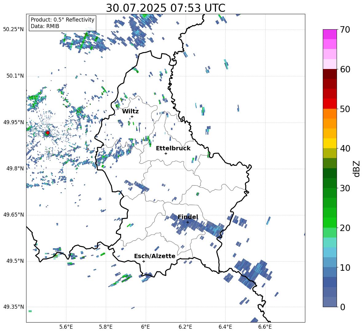Screen dimensions: 364x333
Task: Click the Ettelbruck station cross marker
Action: 166,153
